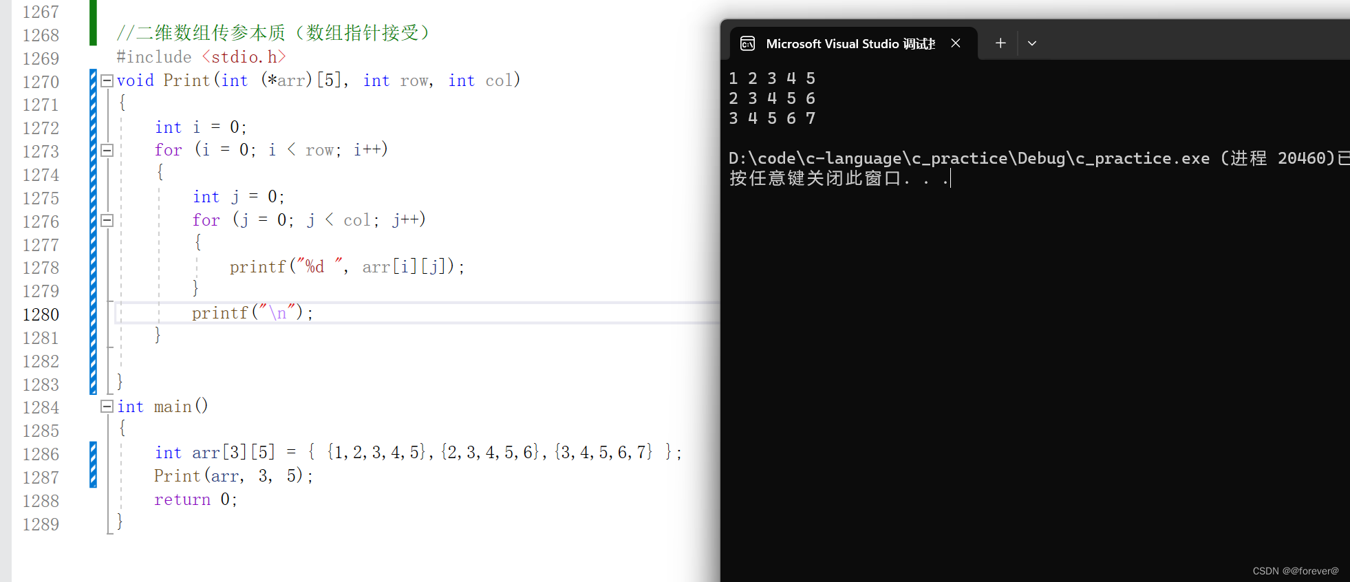
Task: Click 'col' in inner loop condition
Action: pos(357,221)
